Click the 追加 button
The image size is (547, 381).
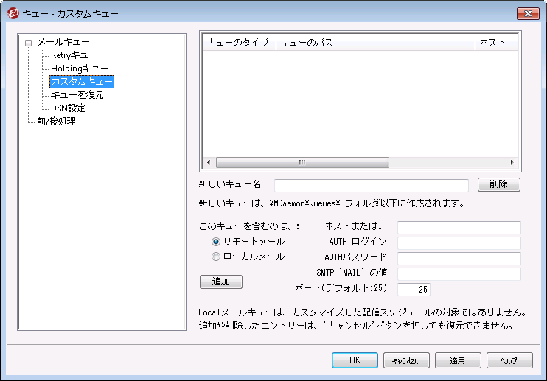pyautogui.click(x=221, y=282)
